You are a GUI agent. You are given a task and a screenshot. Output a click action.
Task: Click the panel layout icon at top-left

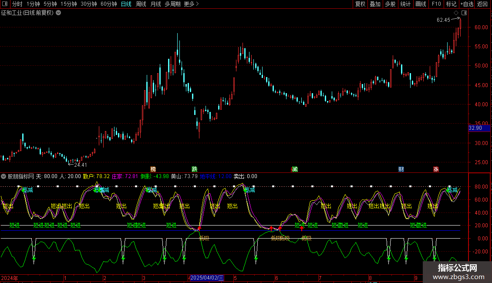pos(5,4)
